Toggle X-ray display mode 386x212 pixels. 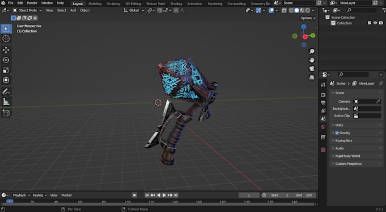click(x=284, y=10)
